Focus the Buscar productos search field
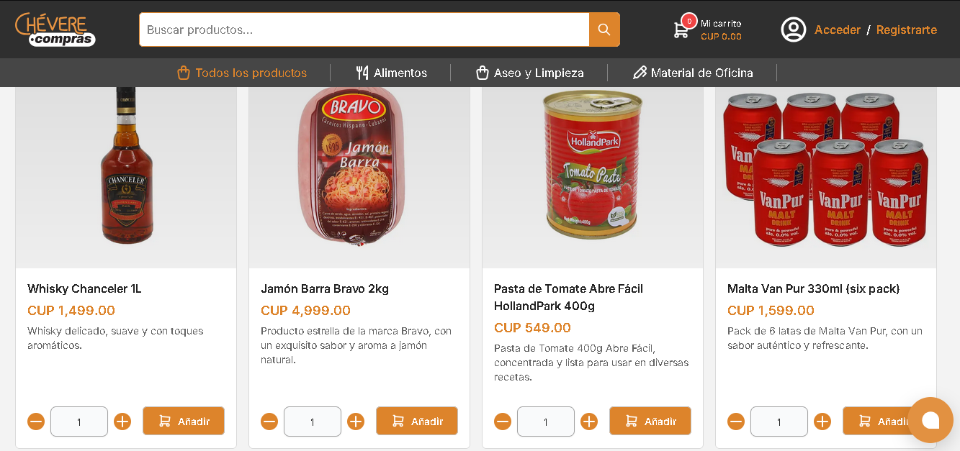Screen dimensions: 960x451 (x=364, y=29)
